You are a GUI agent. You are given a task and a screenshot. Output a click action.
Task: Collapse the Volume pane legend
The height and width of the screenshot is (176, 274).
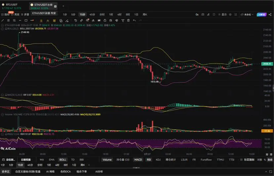click(x=2, y=114)
